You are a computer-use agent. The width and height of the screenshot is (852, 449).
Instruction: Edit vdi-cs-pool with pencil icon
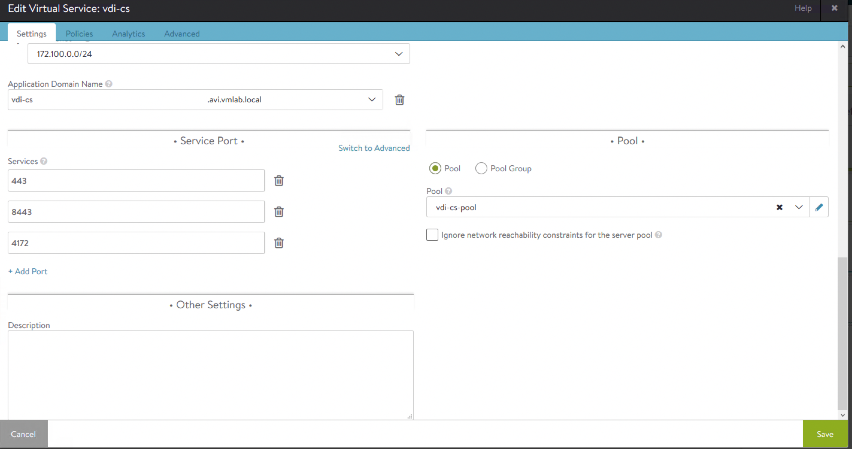pyautogui.click(x=818, y=207)
